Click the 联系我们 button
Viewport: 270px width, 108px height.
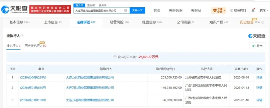(x=238, y=10)
